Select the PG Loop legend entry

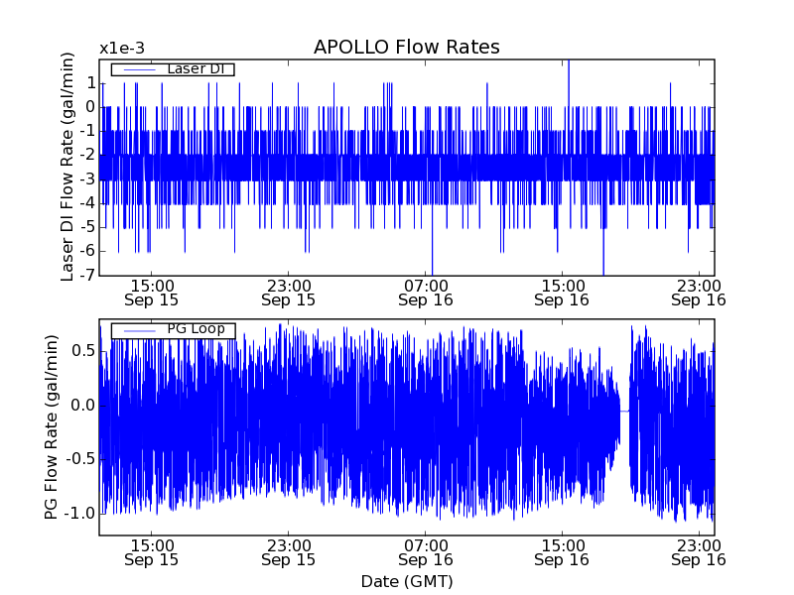(x=173, y=330)
